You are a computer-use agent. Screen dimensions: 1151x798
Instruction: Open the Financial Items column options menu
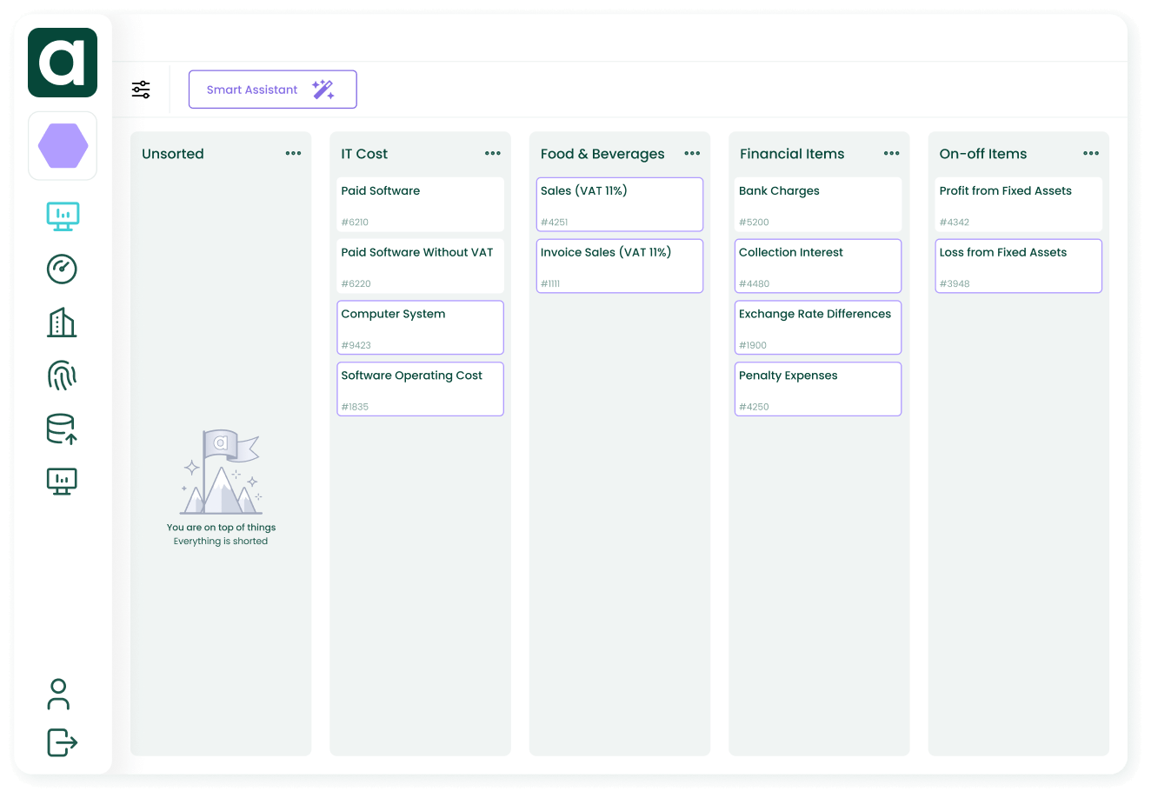click(891, 154)
